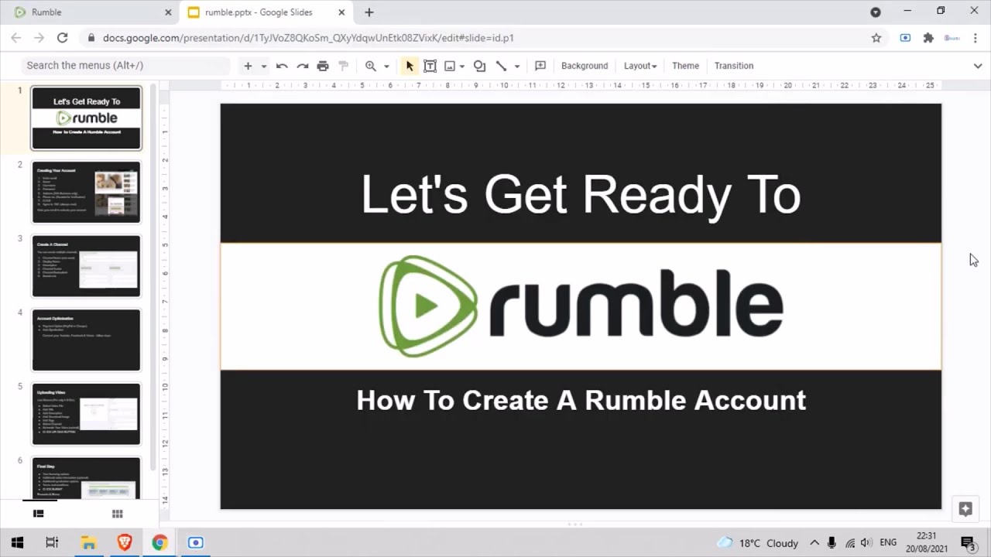The image size is (991, 557).
Task: Collapse the toolbar with the chevron
Action: (978, 66)
